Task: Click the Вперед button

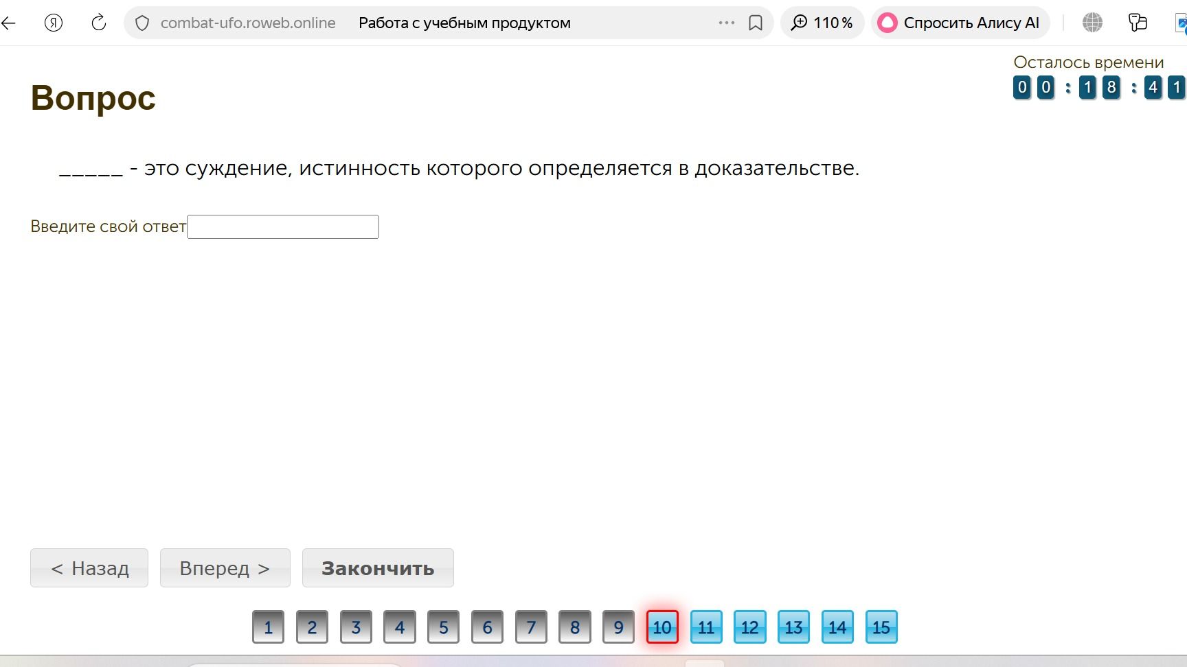Action: click(225, 568)
